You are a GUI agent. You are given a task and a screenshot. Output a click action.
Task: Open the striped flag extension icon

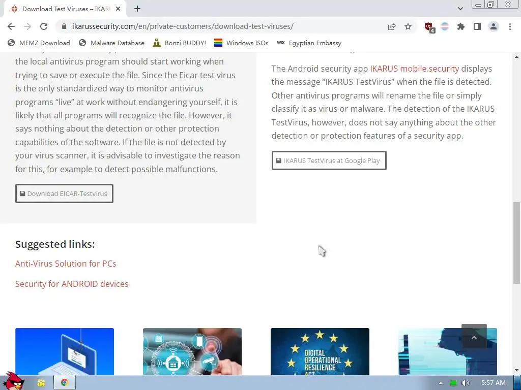tap(445, 26)
